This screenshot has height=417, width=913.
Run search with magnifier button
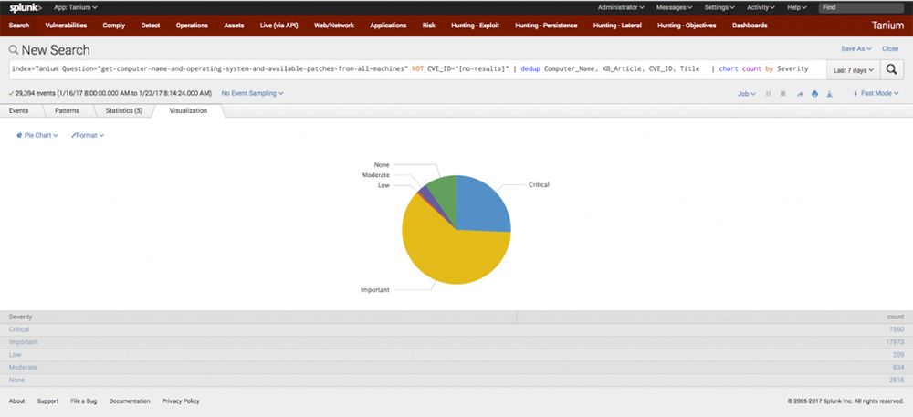pyautogui.click(x=891, y=69)
